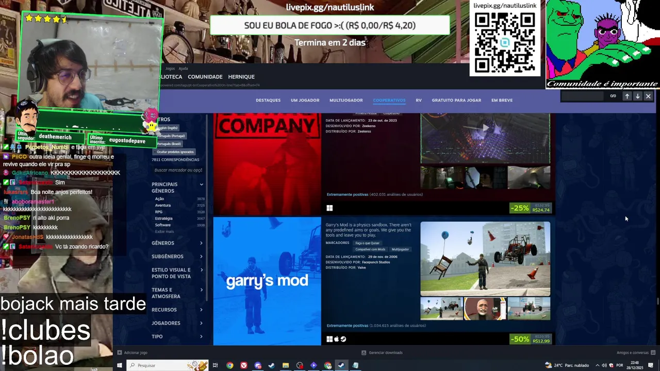Screen dimensions: 660x371
Task: Open Google Chrome from the taskbar
Action: [x=229, y=365]
